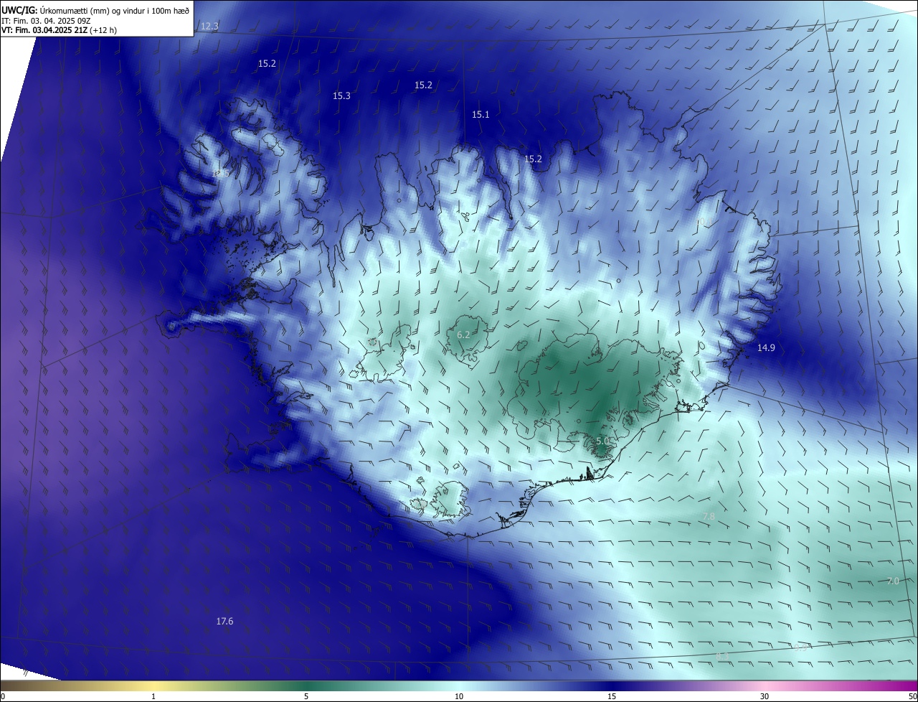Viewport: 918px width, 702px height.
Task: Click the 1 tick on the color scale
Action: pyautogui.click(x=153, y=696)
